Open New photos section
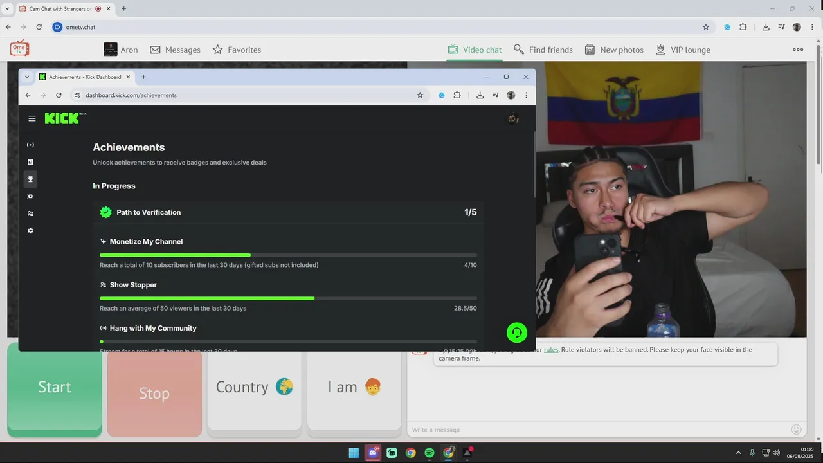Screen dimensions: 823x463 coord(614,50)
